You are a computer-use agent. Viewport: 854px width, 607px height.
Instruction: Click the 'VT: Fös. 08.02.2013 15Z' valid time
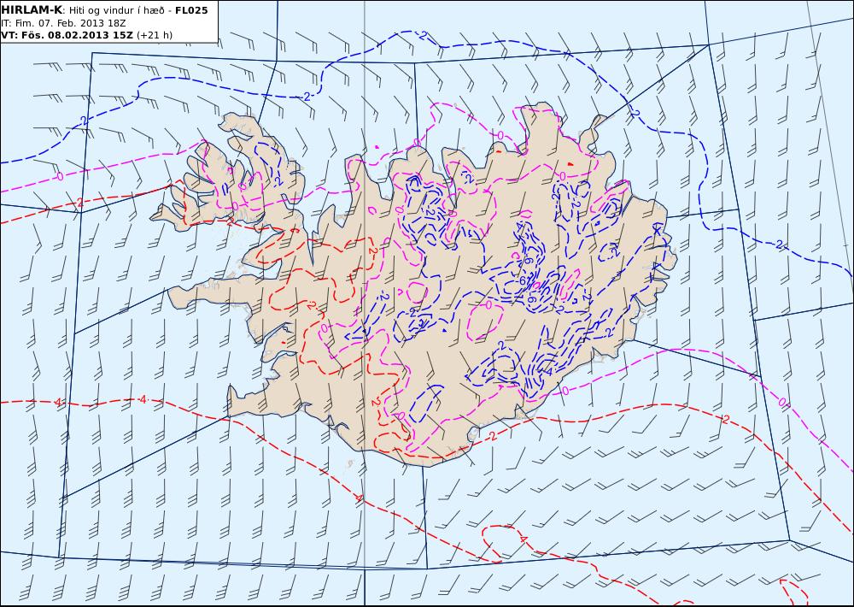click(x=67, y=35)
